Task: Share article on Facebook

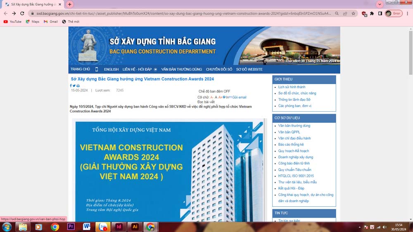Action: pos(71,86)
